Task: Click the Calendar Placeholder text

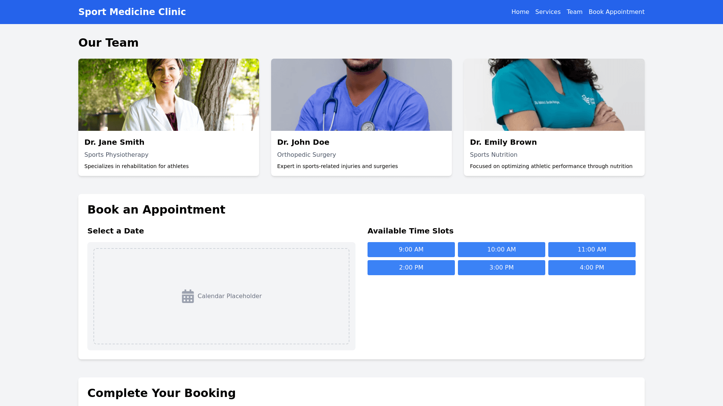Action: [x=229, y=296]
